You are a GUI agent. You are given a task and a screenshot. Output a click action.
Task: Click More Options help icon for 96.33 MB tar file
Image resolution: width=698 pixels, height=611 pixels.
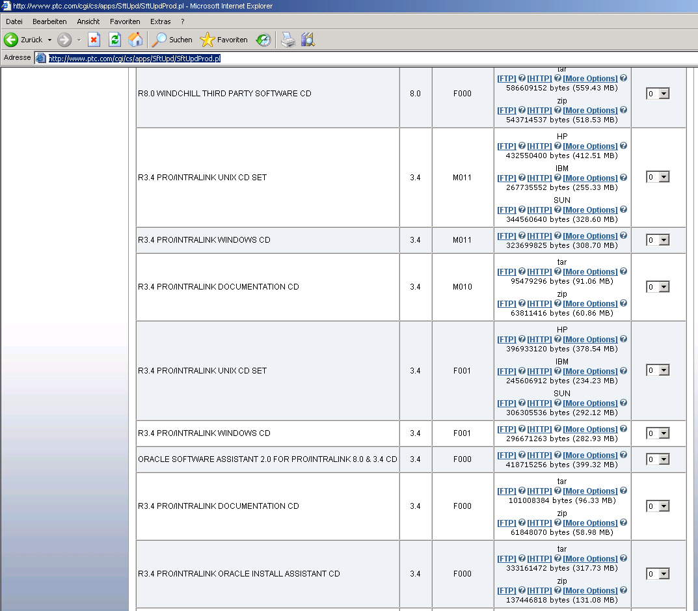623,490
